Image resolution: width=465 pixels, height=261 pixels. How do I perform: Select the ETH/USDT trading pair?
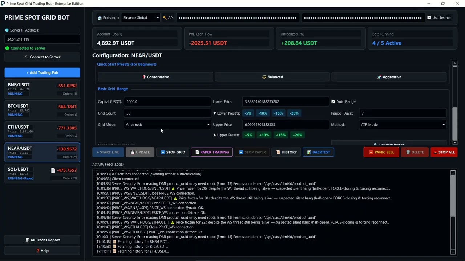42,131
